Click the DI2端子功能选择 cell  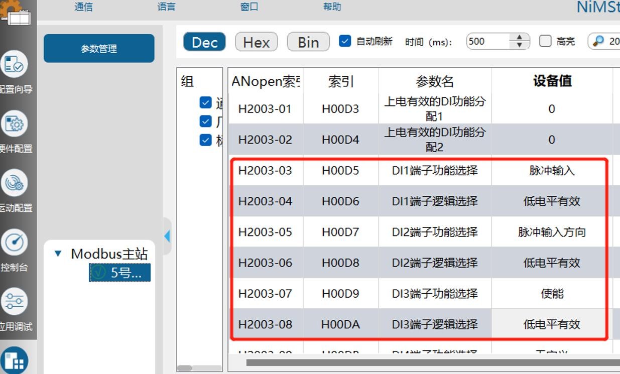tap(435, 232)
